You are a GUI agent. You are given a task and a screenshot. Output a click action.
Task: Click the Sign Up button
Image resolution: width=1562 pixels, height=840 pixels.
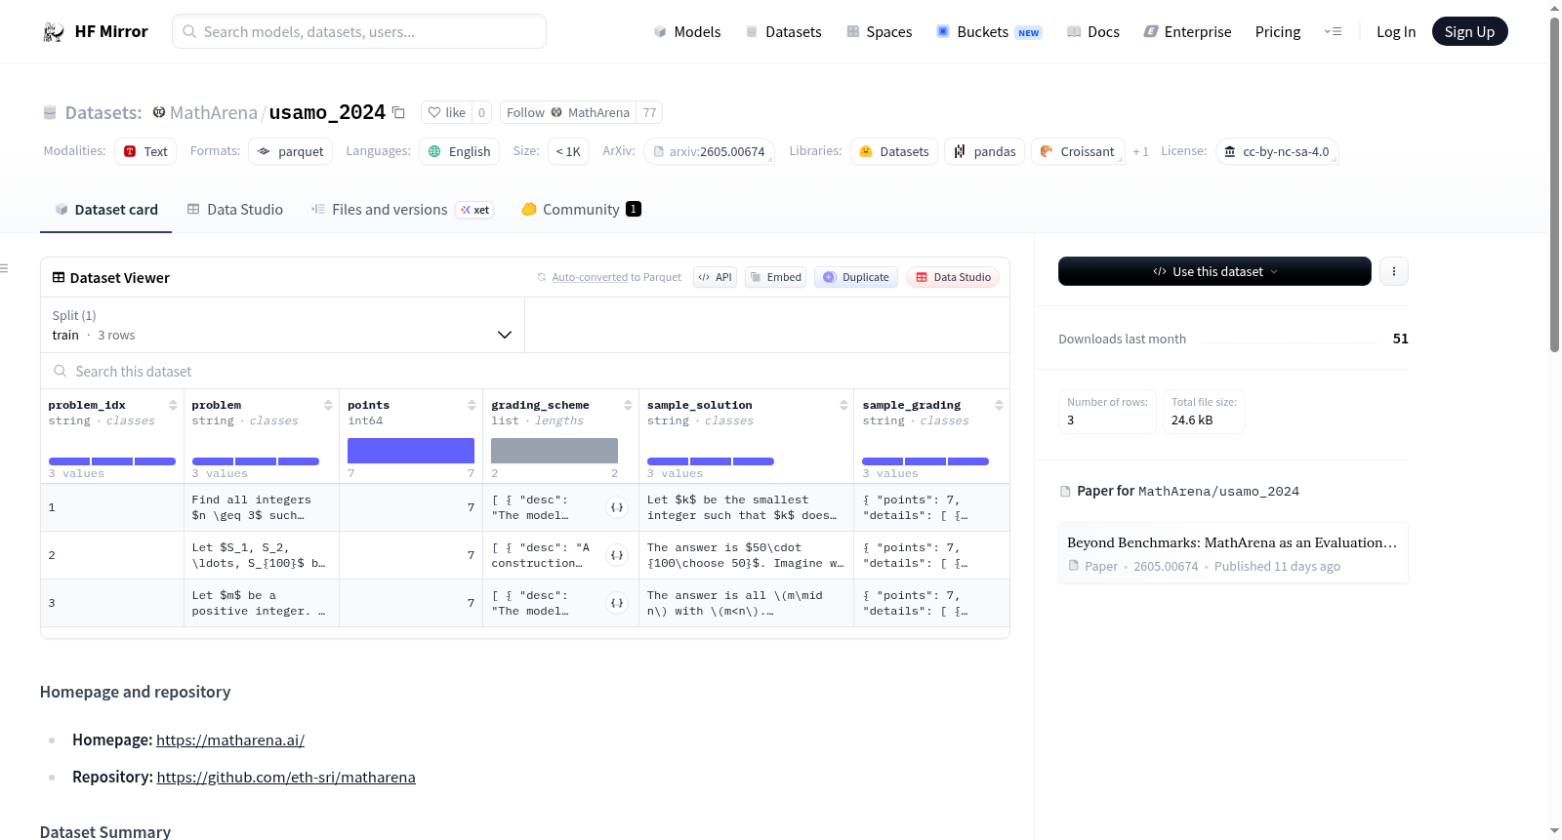pyautogui.click(x=1469, y=31)
